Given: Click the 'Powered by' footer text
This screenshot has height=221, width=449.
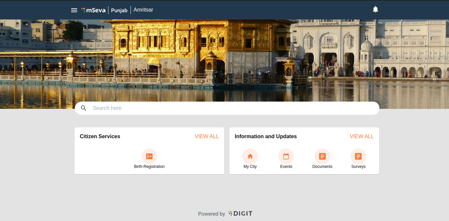Looking at the screenshot, I should click(211, 214).
